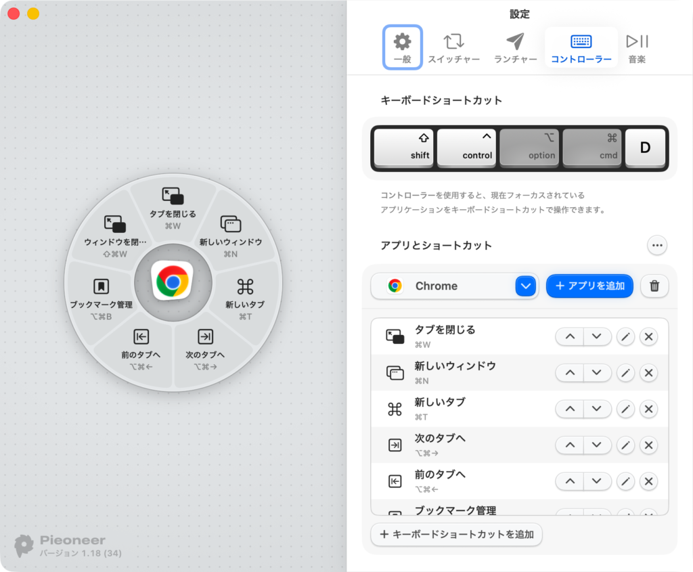Click the 次のタブへ pie menu slice
This screenshot has width=693, height=572.
[205, 347]
